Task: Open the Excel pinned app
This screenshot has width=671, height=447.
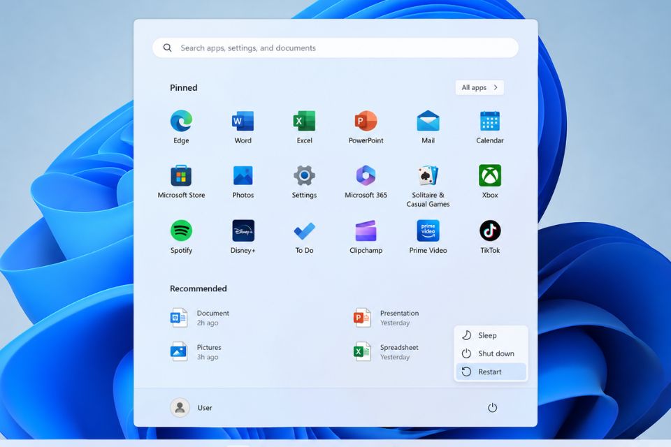Action: (304, 121)
